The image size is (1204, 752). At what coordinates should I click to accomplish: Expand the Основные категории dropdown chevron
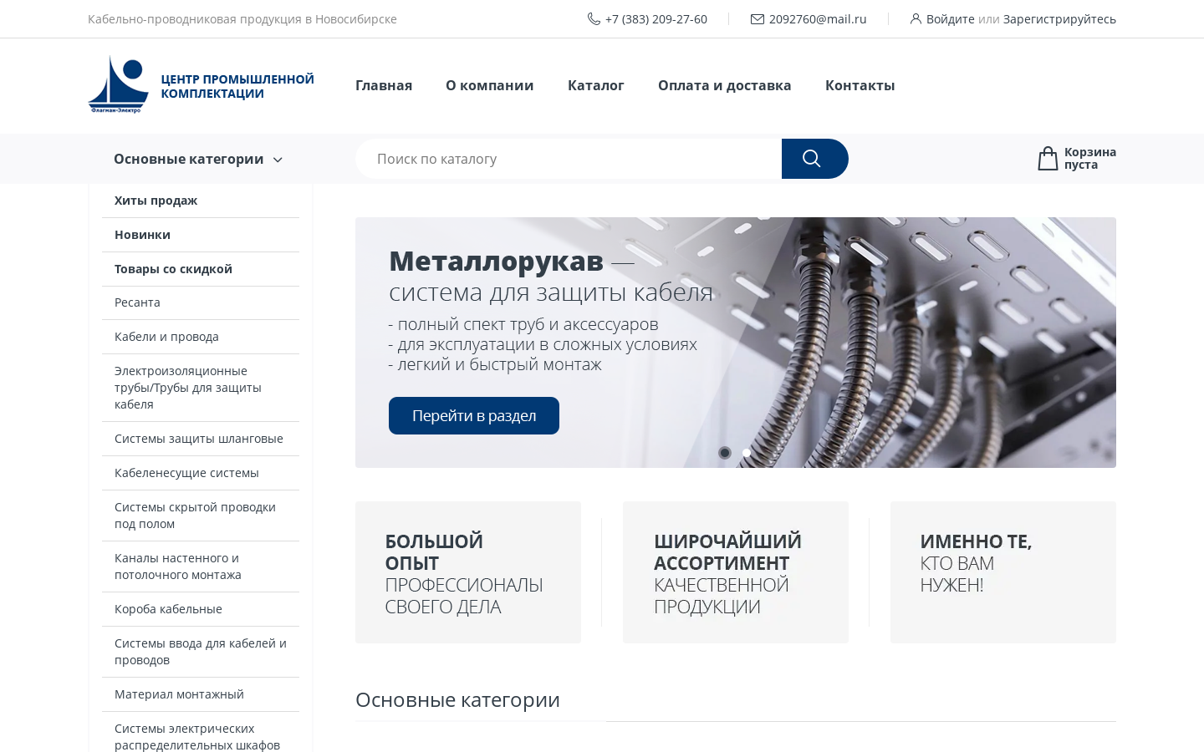pos(278,160)
